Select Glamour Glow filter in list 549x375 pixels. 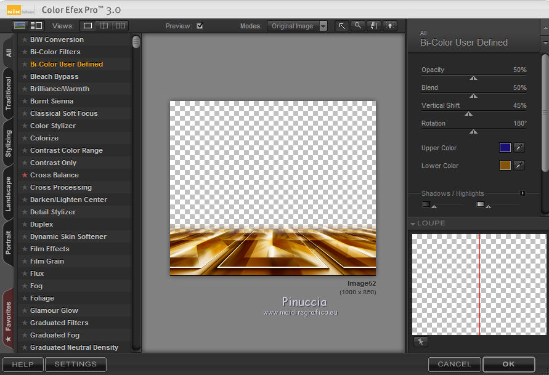(x=54, y=310)
